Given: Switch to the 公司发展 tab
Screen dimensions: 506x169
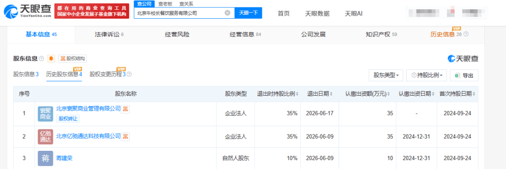Looking at the screenshot, I should 313,35.
